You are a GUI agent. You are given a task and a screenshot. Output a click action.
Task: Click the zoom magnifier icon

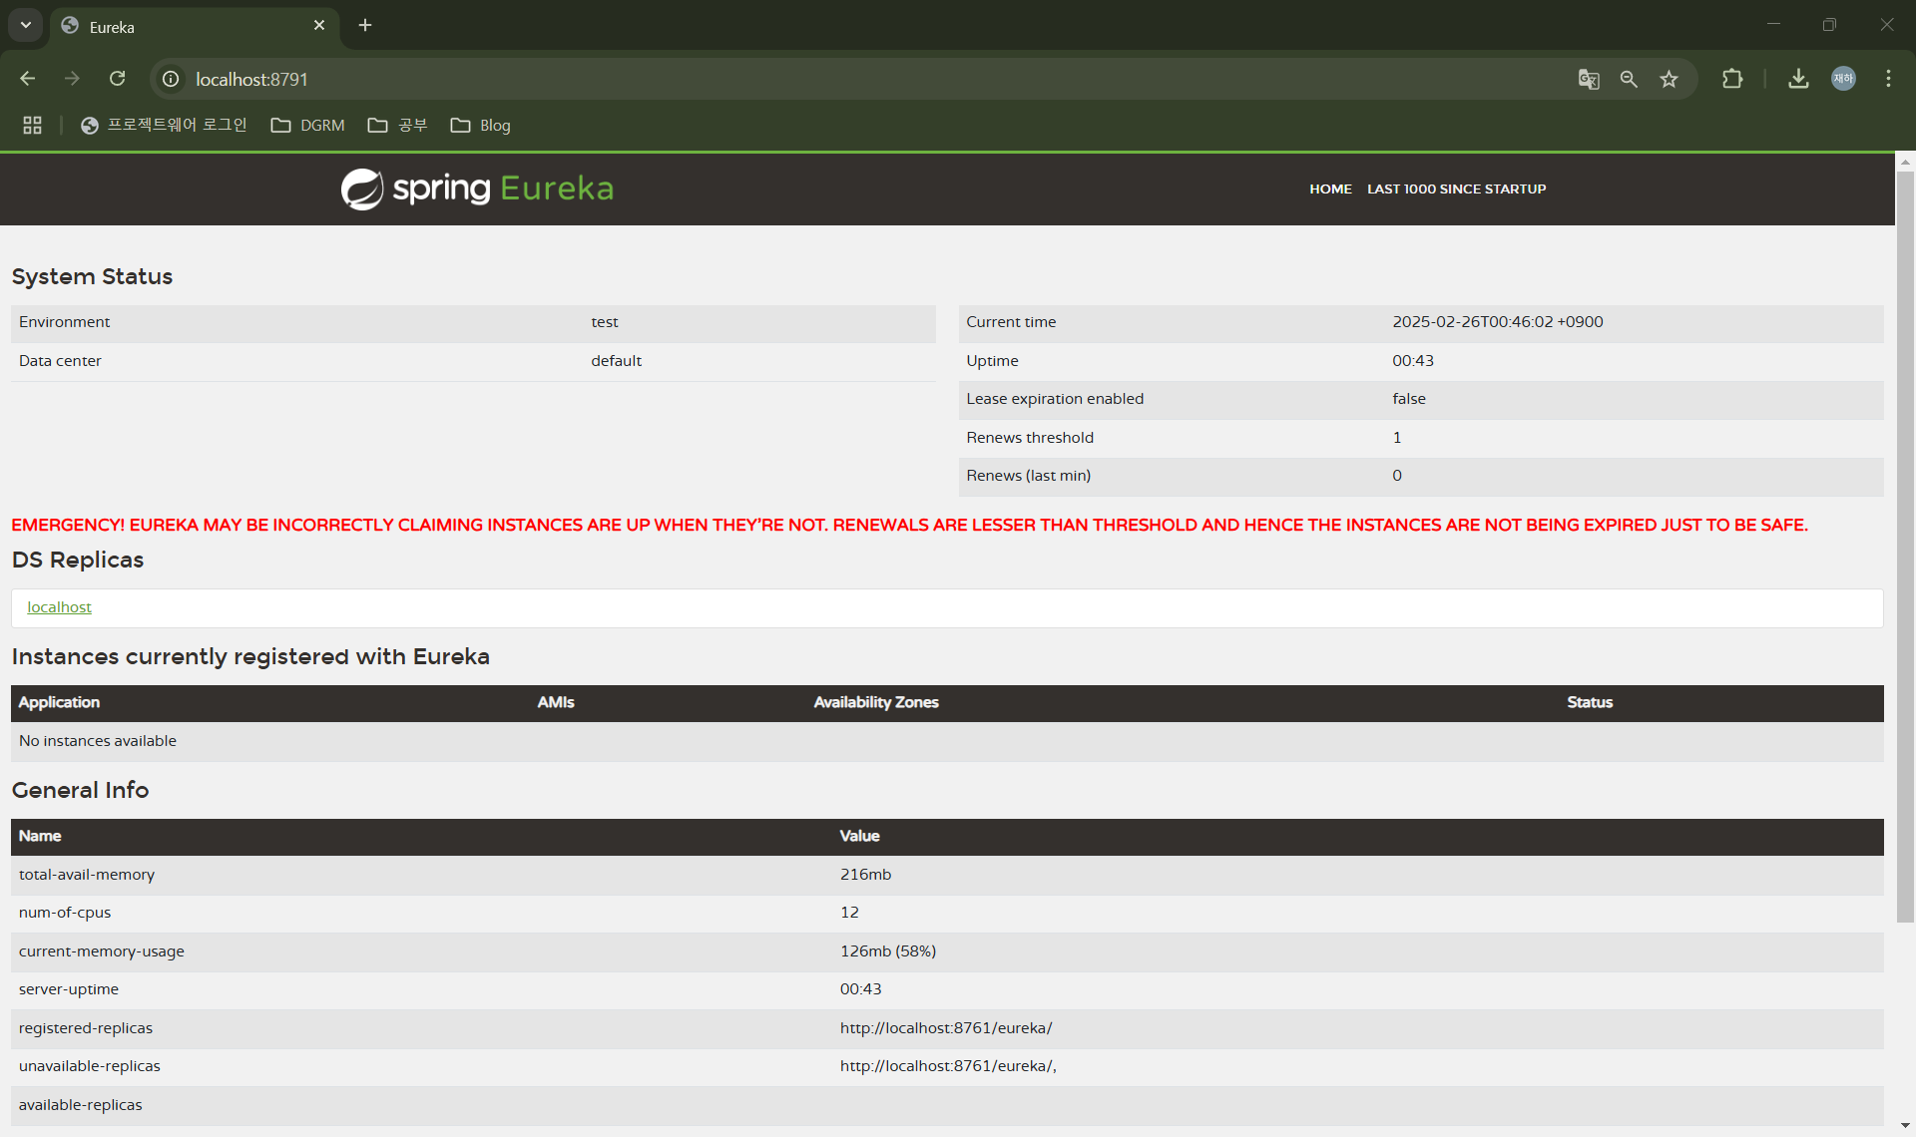pyautogui.click(x=1629, y=79)
